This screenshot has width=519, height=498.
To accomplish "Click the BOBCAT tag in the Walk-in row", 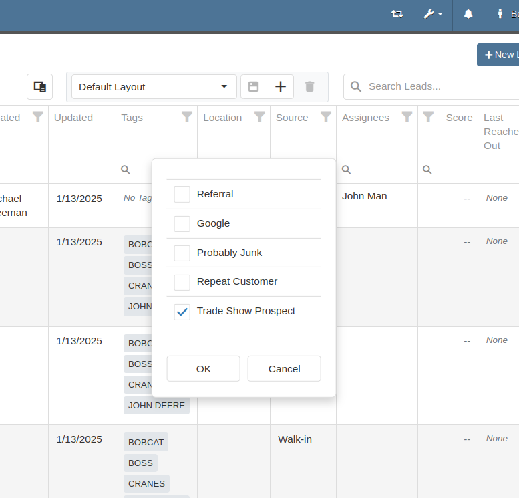I will click(146, 442).
